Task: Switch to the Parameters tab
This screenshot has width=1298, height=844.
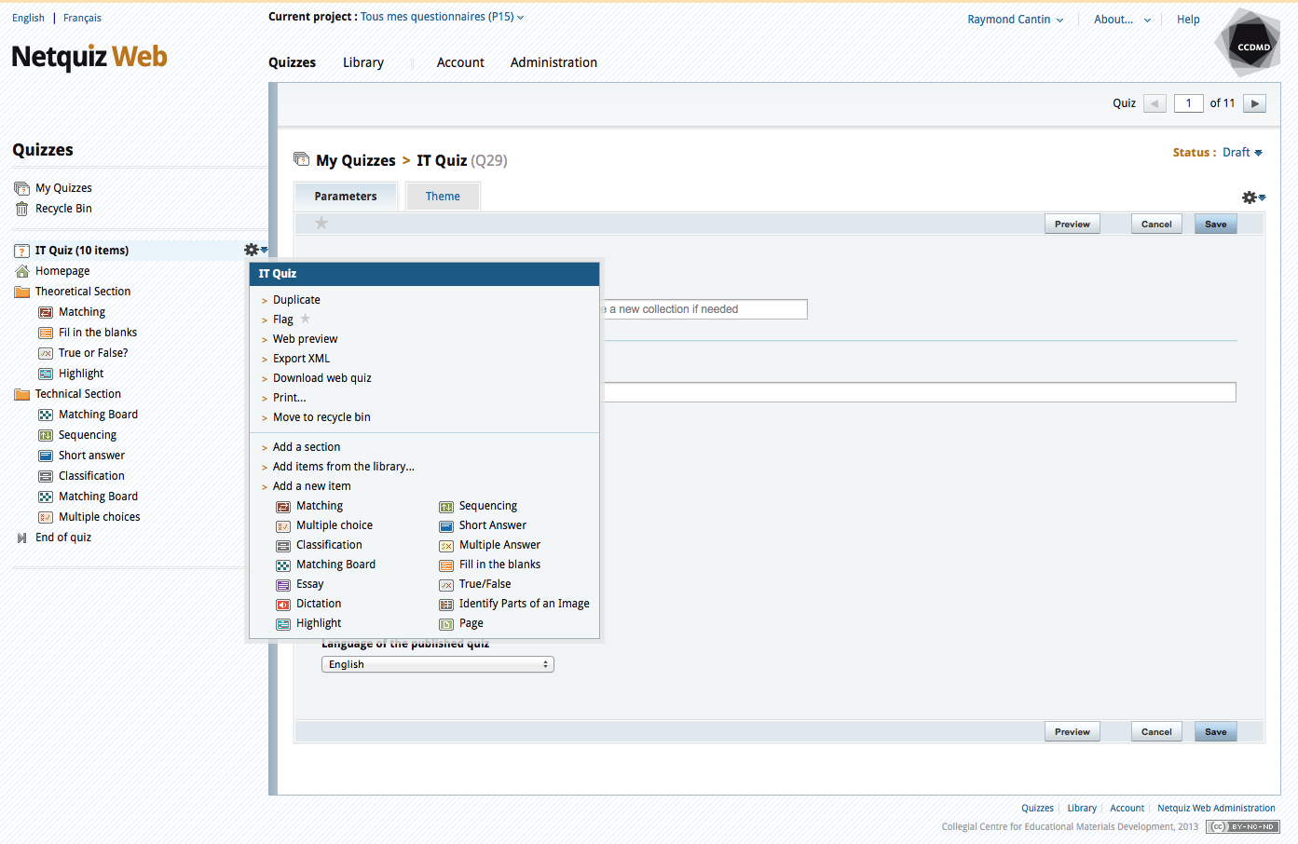Action: click(346, 197)
